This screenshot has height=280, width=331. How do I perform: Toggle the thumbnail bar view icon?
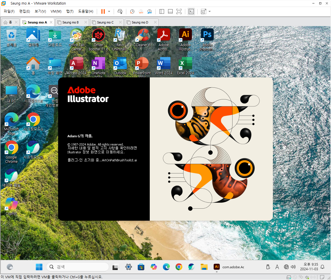(x=170, y=11)
